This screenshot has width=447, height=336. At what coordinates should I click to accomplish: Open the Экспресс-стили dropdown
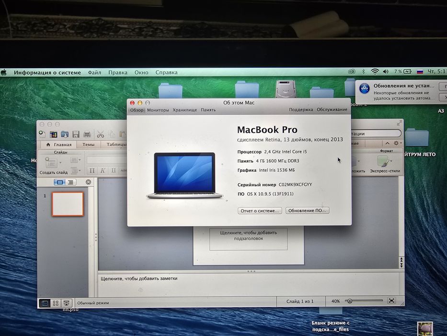pyautogui.click(x=391, y=161)
